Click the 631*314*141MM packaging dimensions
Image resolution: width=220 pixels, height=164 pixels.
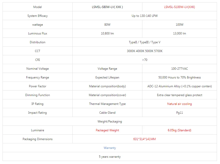(x=144, y=139)
